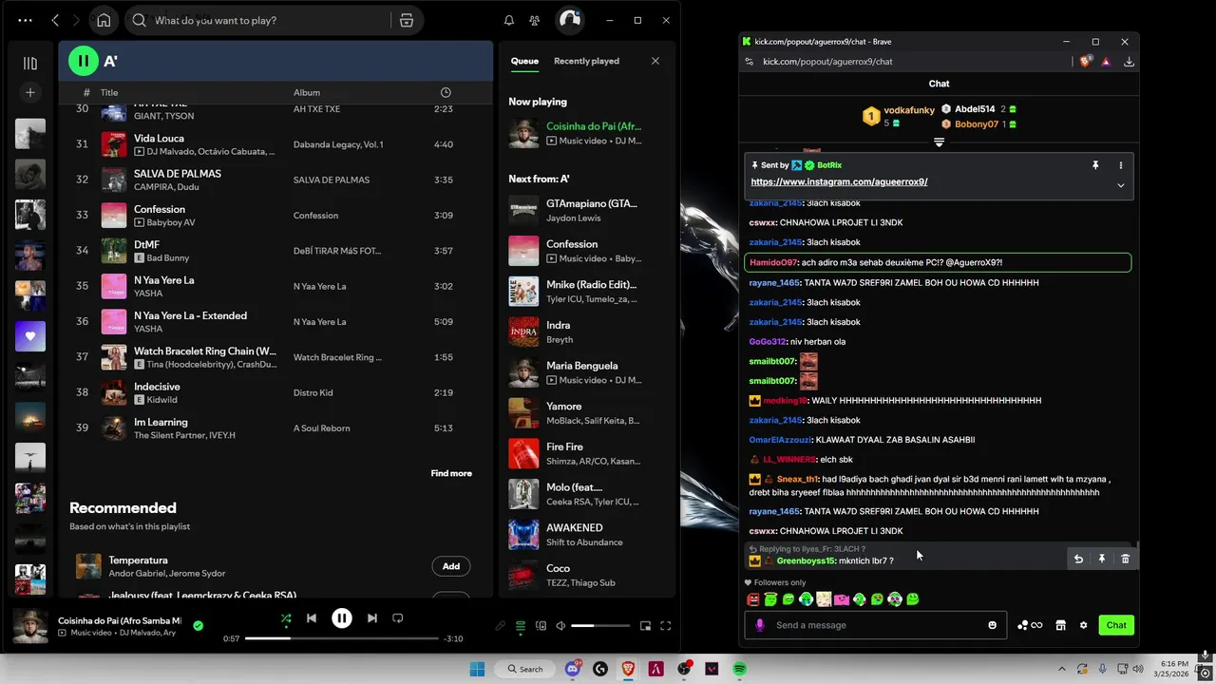Screen dimensions: 1216x684
Task: Open the Spotify taskbar icon
Action: click(739, 669)
